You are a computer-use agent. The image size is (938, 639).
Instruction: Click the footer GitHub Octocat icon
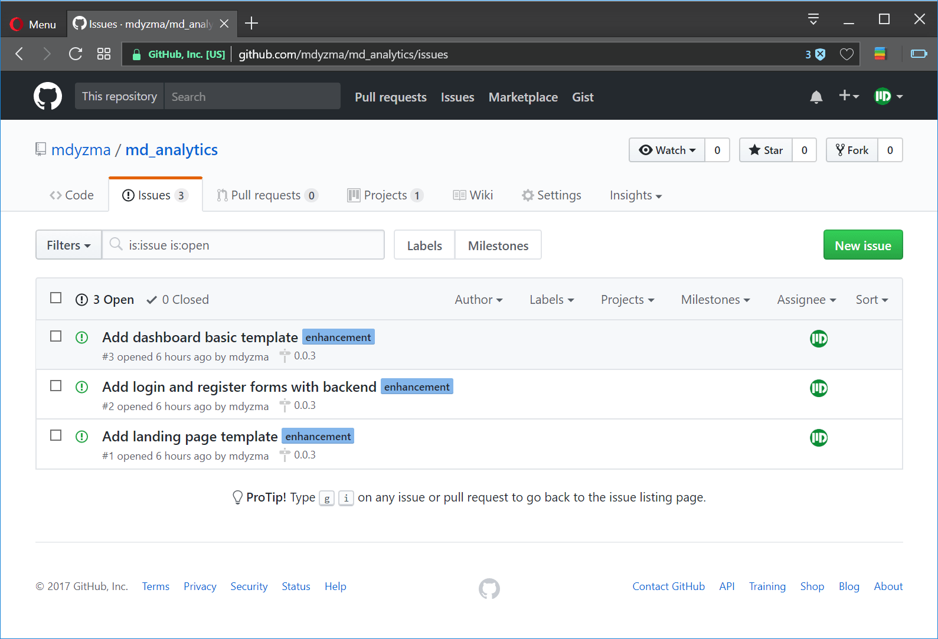[489, 588]
